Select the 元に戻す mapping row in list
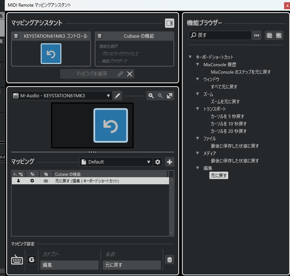This screenshot has width=290, height=276. click(x=89, y=181)
